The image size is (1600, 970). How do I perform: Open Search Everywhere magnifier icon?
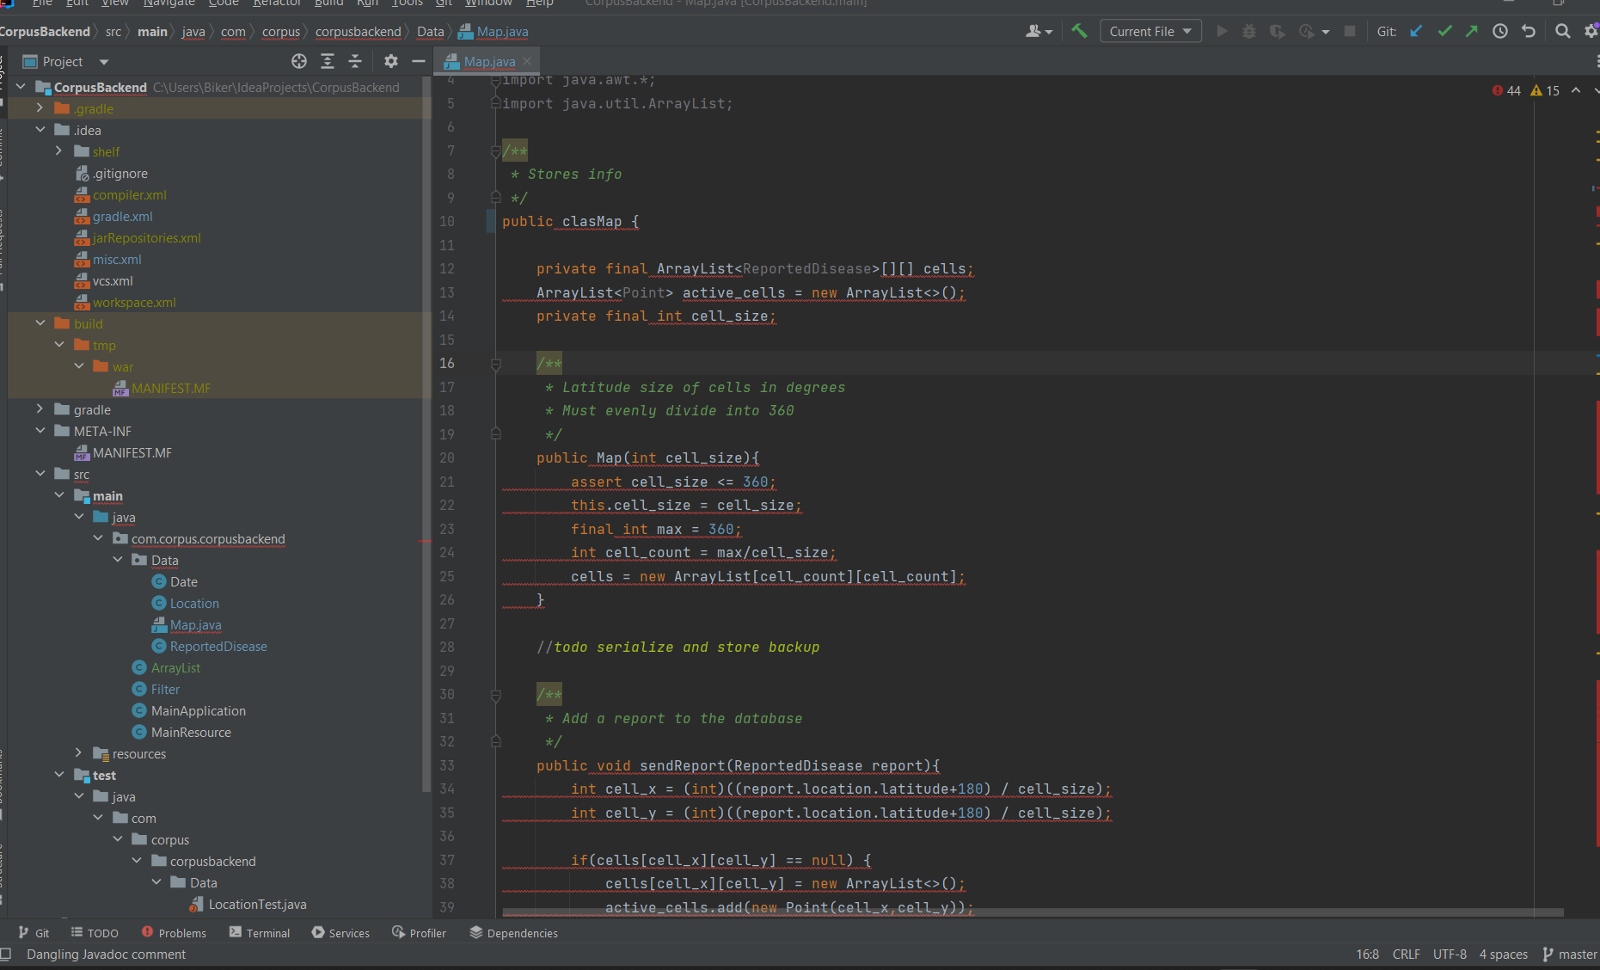(1563, 32)
